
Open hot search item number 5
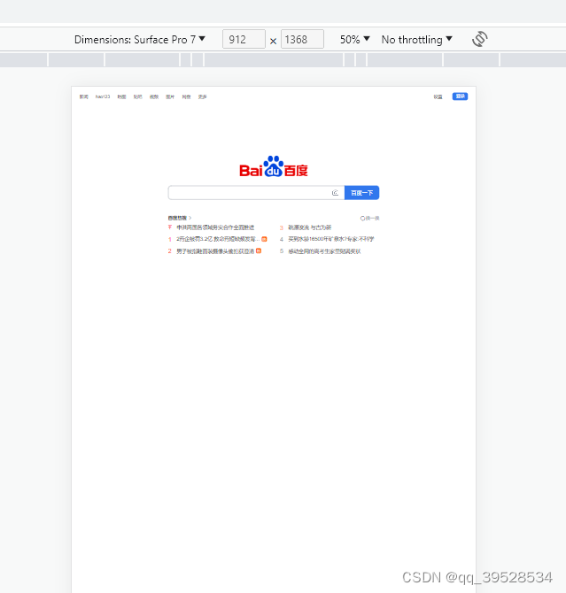click(324, 251)
